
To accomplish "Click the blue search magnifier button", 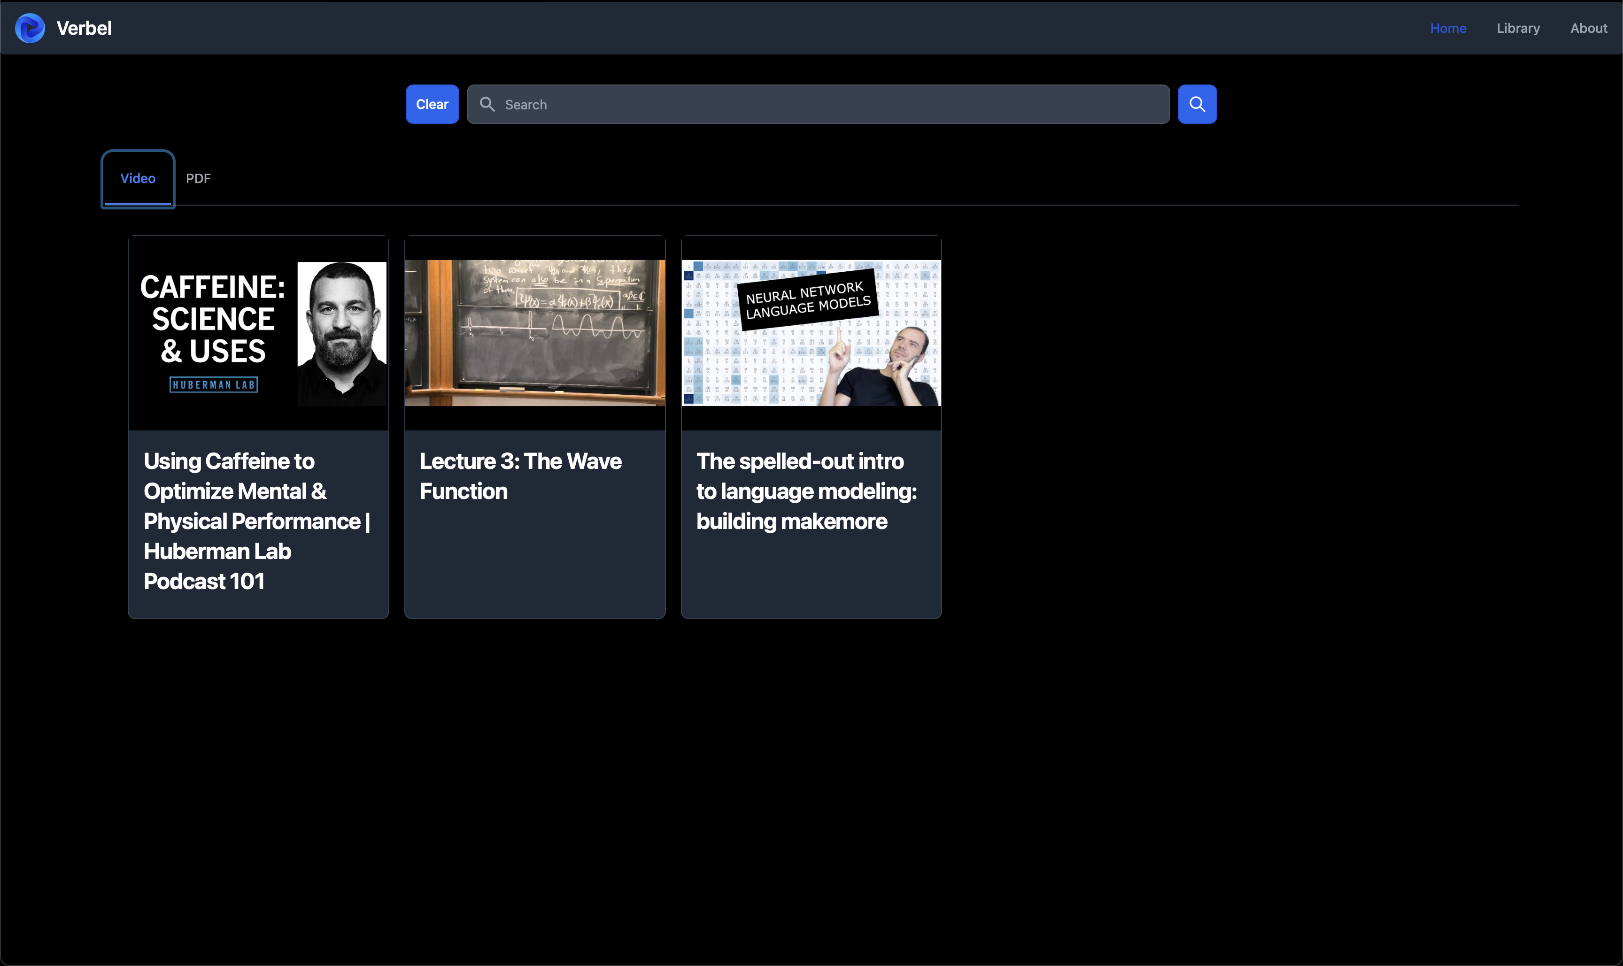I will coord(1197,104).
